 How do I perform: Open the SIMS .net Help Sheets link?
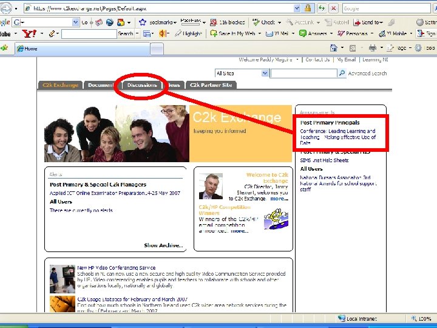pos(324,160)
